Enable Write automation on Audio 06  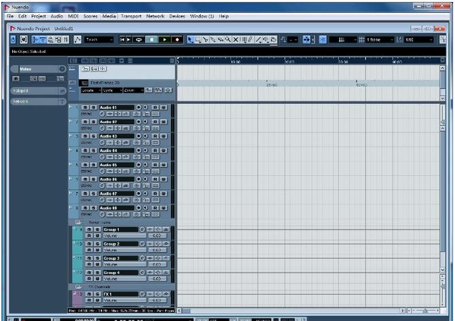pyautogui.click(x=164, y=179)
